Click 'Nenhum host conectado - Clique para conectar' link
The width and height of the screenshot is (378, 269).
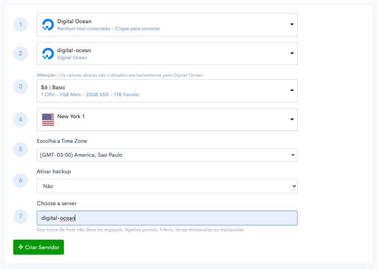tap(109, 29)
